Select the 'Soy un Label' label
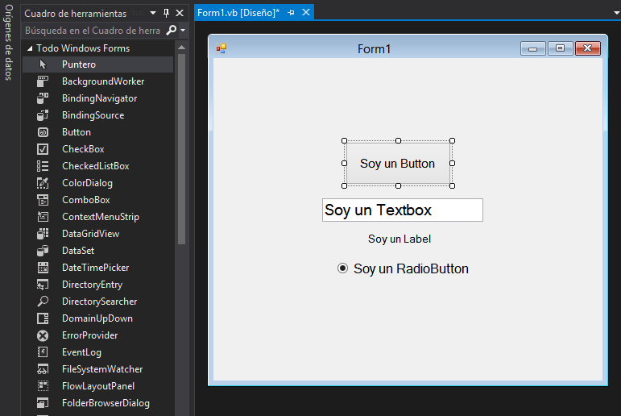Viewport: 621px width, 416px height. 400,239
